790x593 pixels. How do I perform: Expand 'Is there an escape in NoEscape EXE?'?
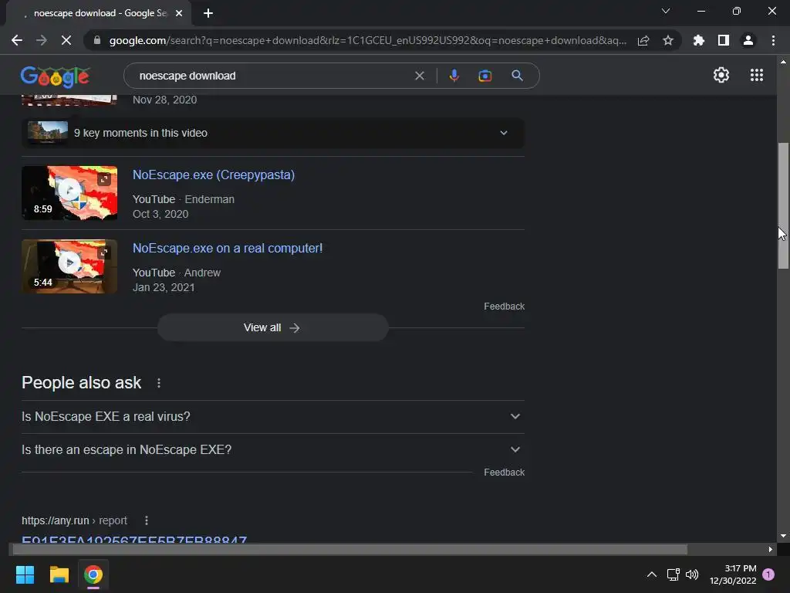click(x=272, y=450)
